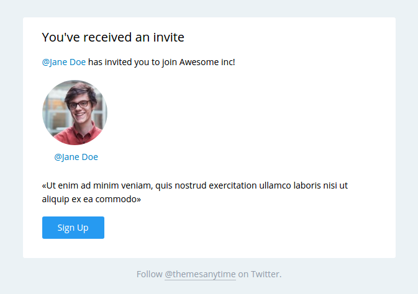Screen dimensions: 418x294
Task: Click the "aliquip ex ea commodo" line
Action: coord(91,200)
